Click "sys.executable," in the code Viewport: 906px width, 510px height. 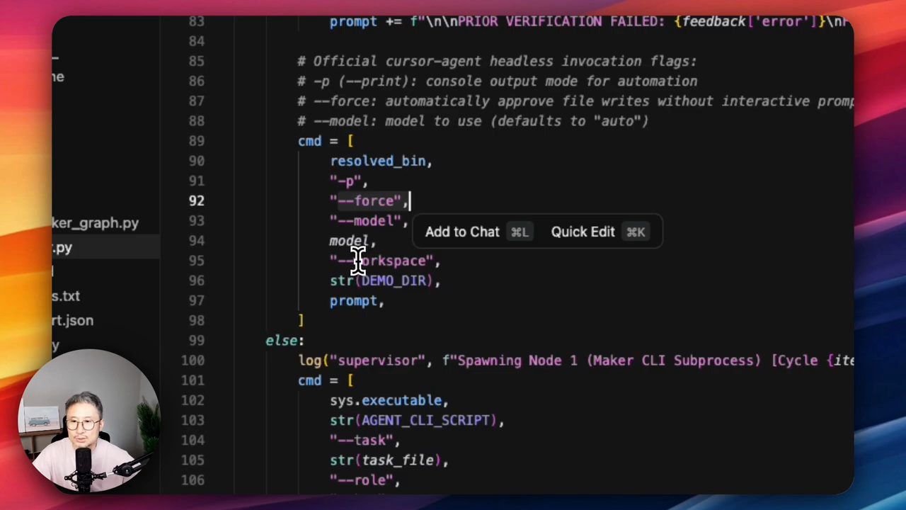click(x=389, y=401)
